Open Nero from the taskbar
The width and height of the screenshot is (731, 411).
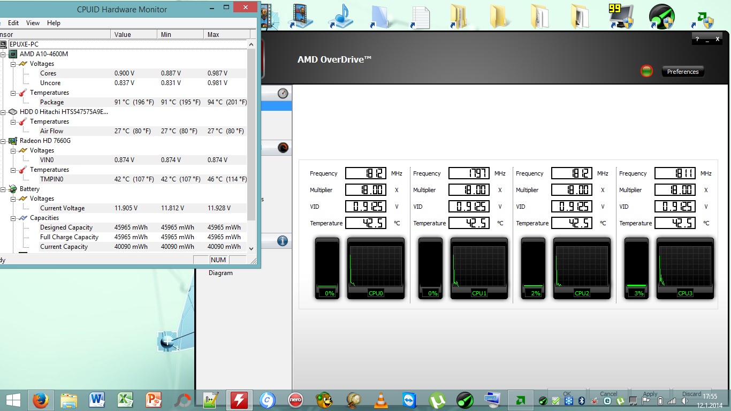(295, 400)
